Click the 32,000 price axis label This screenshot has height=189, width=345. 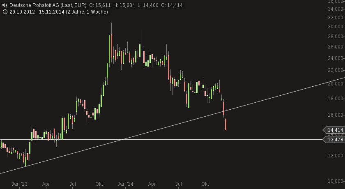pyautogui.click(x=336, y=18)
